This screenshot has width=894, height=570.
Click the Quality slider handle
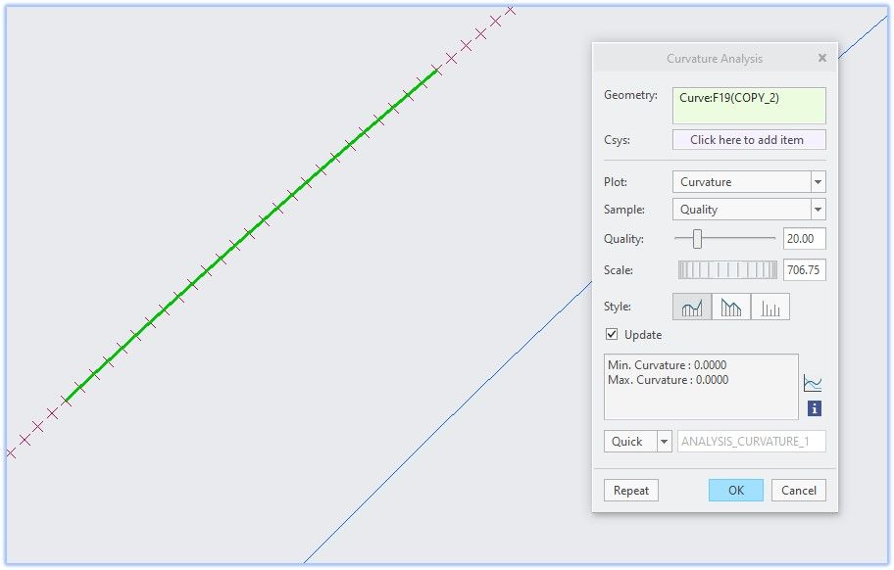click(x=697, y=239)
